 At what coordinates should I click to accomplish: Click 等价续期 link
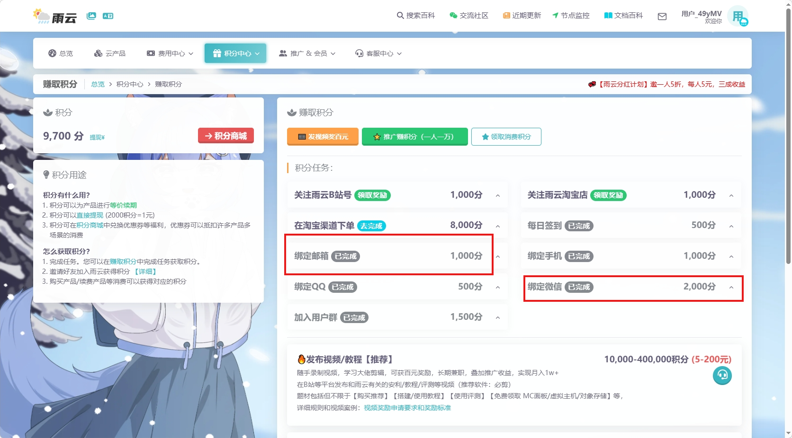[123, 205]
